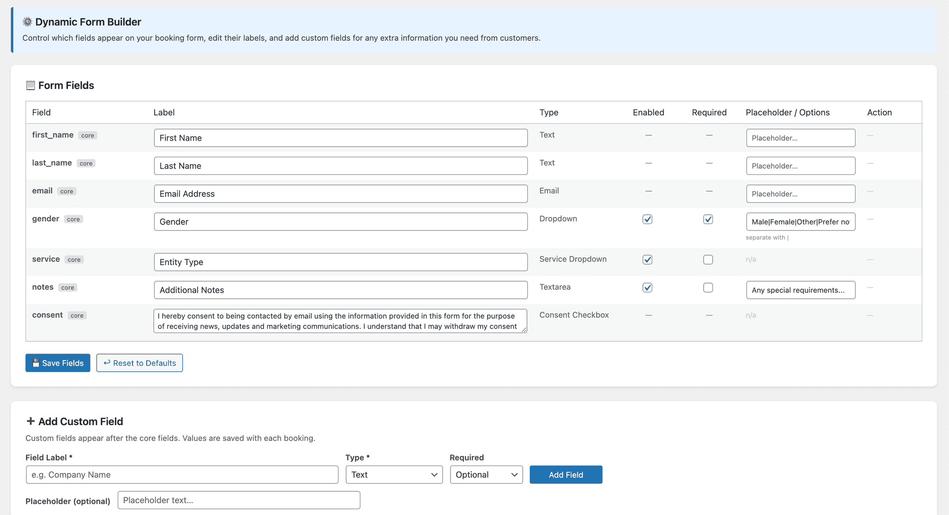Mark the service field as Required

tap(708, 259)
